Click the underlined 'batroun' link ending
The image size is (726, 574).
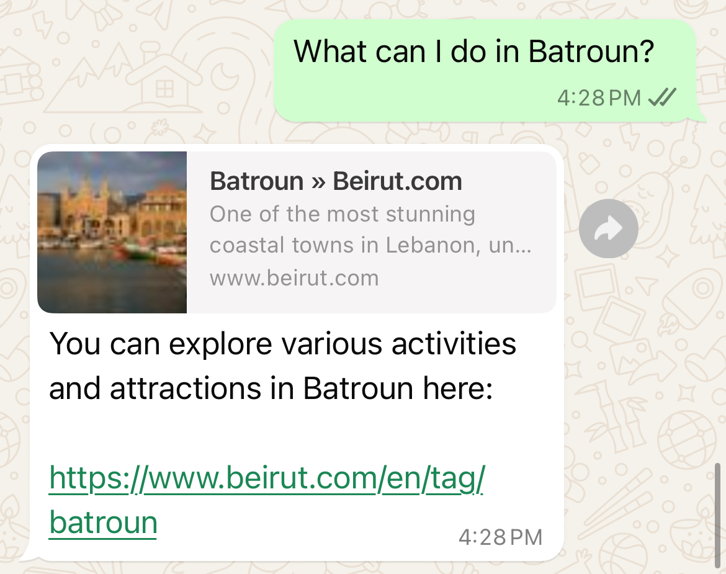103,522
